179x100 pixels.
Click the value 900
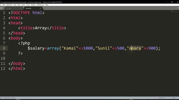click(152, 48)
